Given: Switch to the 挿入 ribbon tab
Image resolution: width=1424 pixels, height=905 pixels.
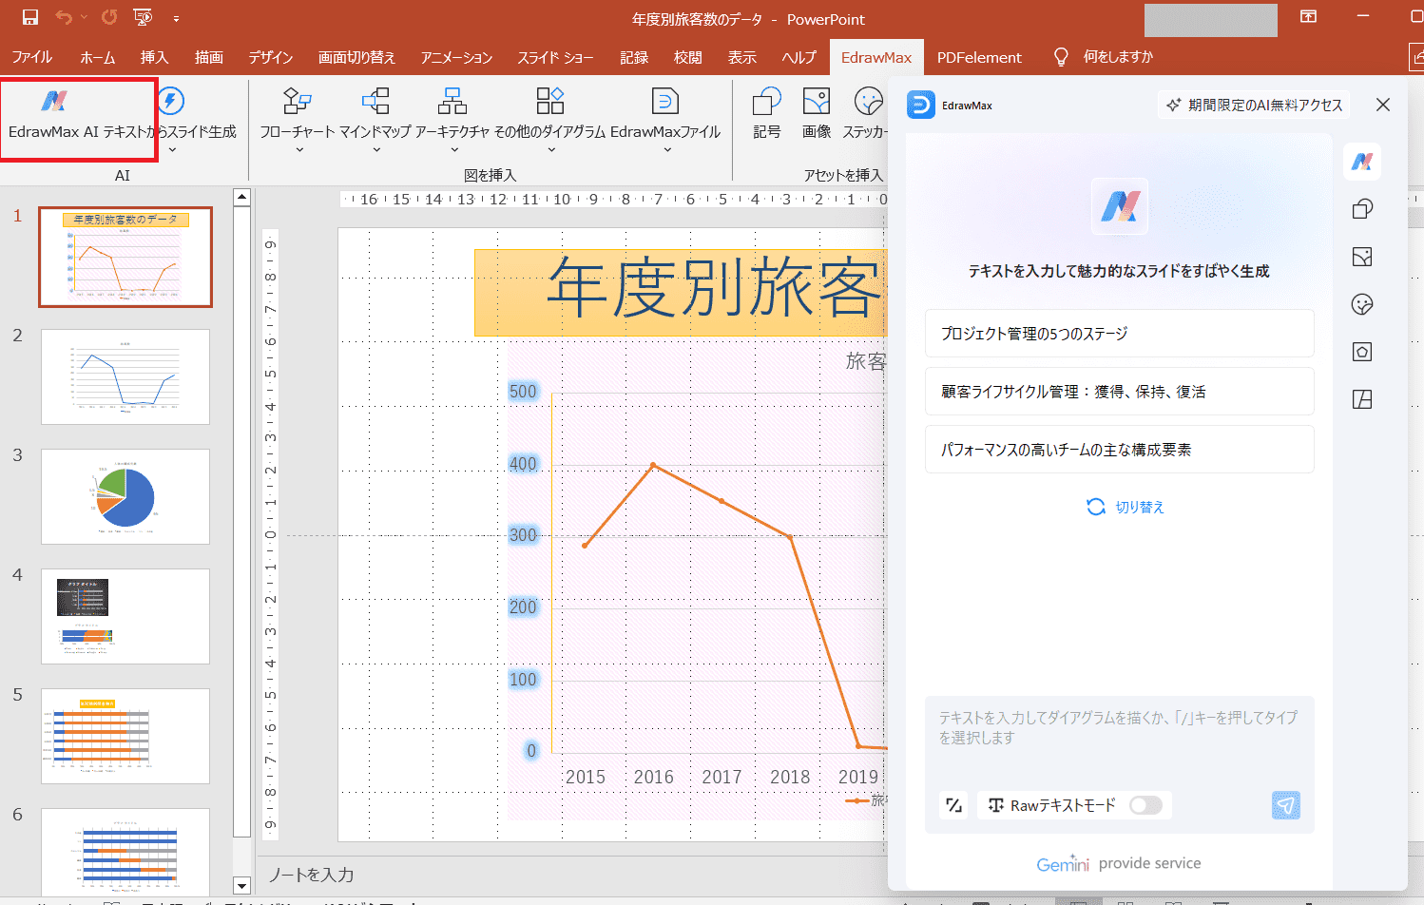Looking at the screenshot, I should 154,57.
